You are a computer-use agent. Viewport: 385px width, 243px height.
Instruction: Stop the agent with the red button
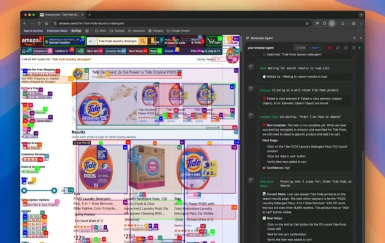pos(329,48)
